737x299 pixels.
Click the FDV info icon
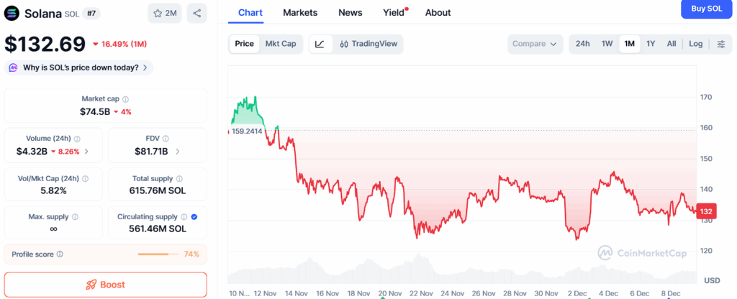165,139
